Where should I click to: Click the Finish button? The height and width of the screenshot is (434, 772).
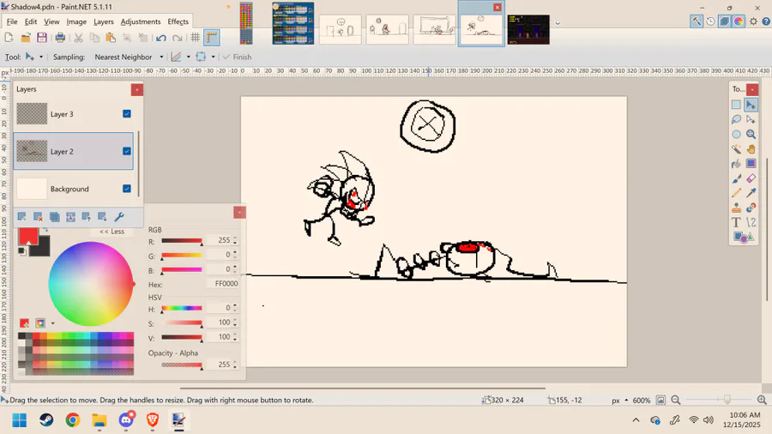[237, 57]
